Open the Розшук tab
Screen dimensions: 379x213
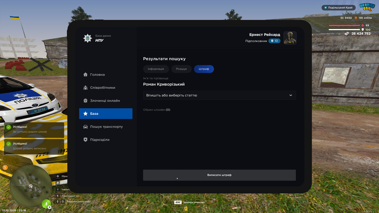pyautogui.click(x=181, y=69)
